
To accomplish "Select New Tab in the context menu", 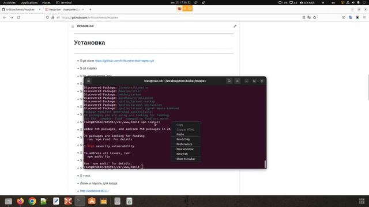I will point(182,154).
